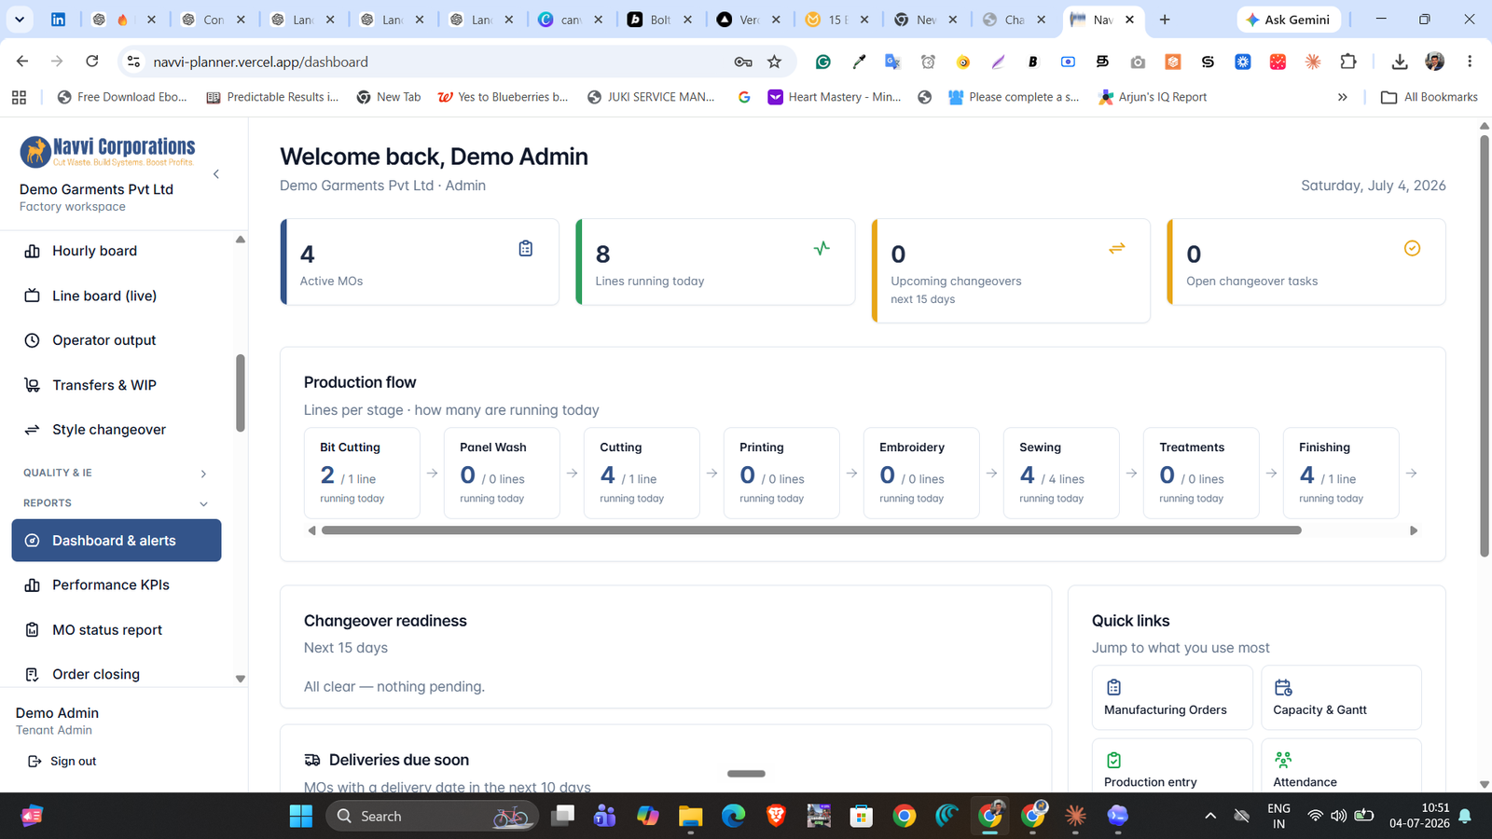The width and height of the screenshot is (1492, 839).
Task: Click the Transfers & WIP cart icon
Action: (32, 385)
